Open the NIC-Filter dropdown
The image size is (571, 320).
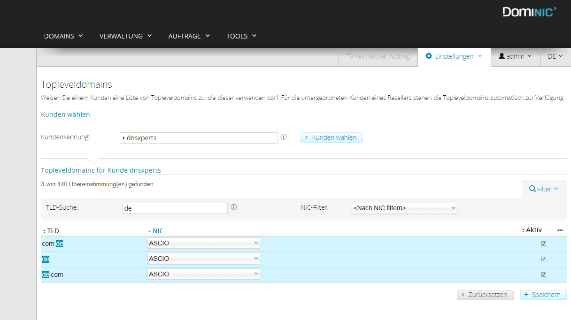pos(404,208)
